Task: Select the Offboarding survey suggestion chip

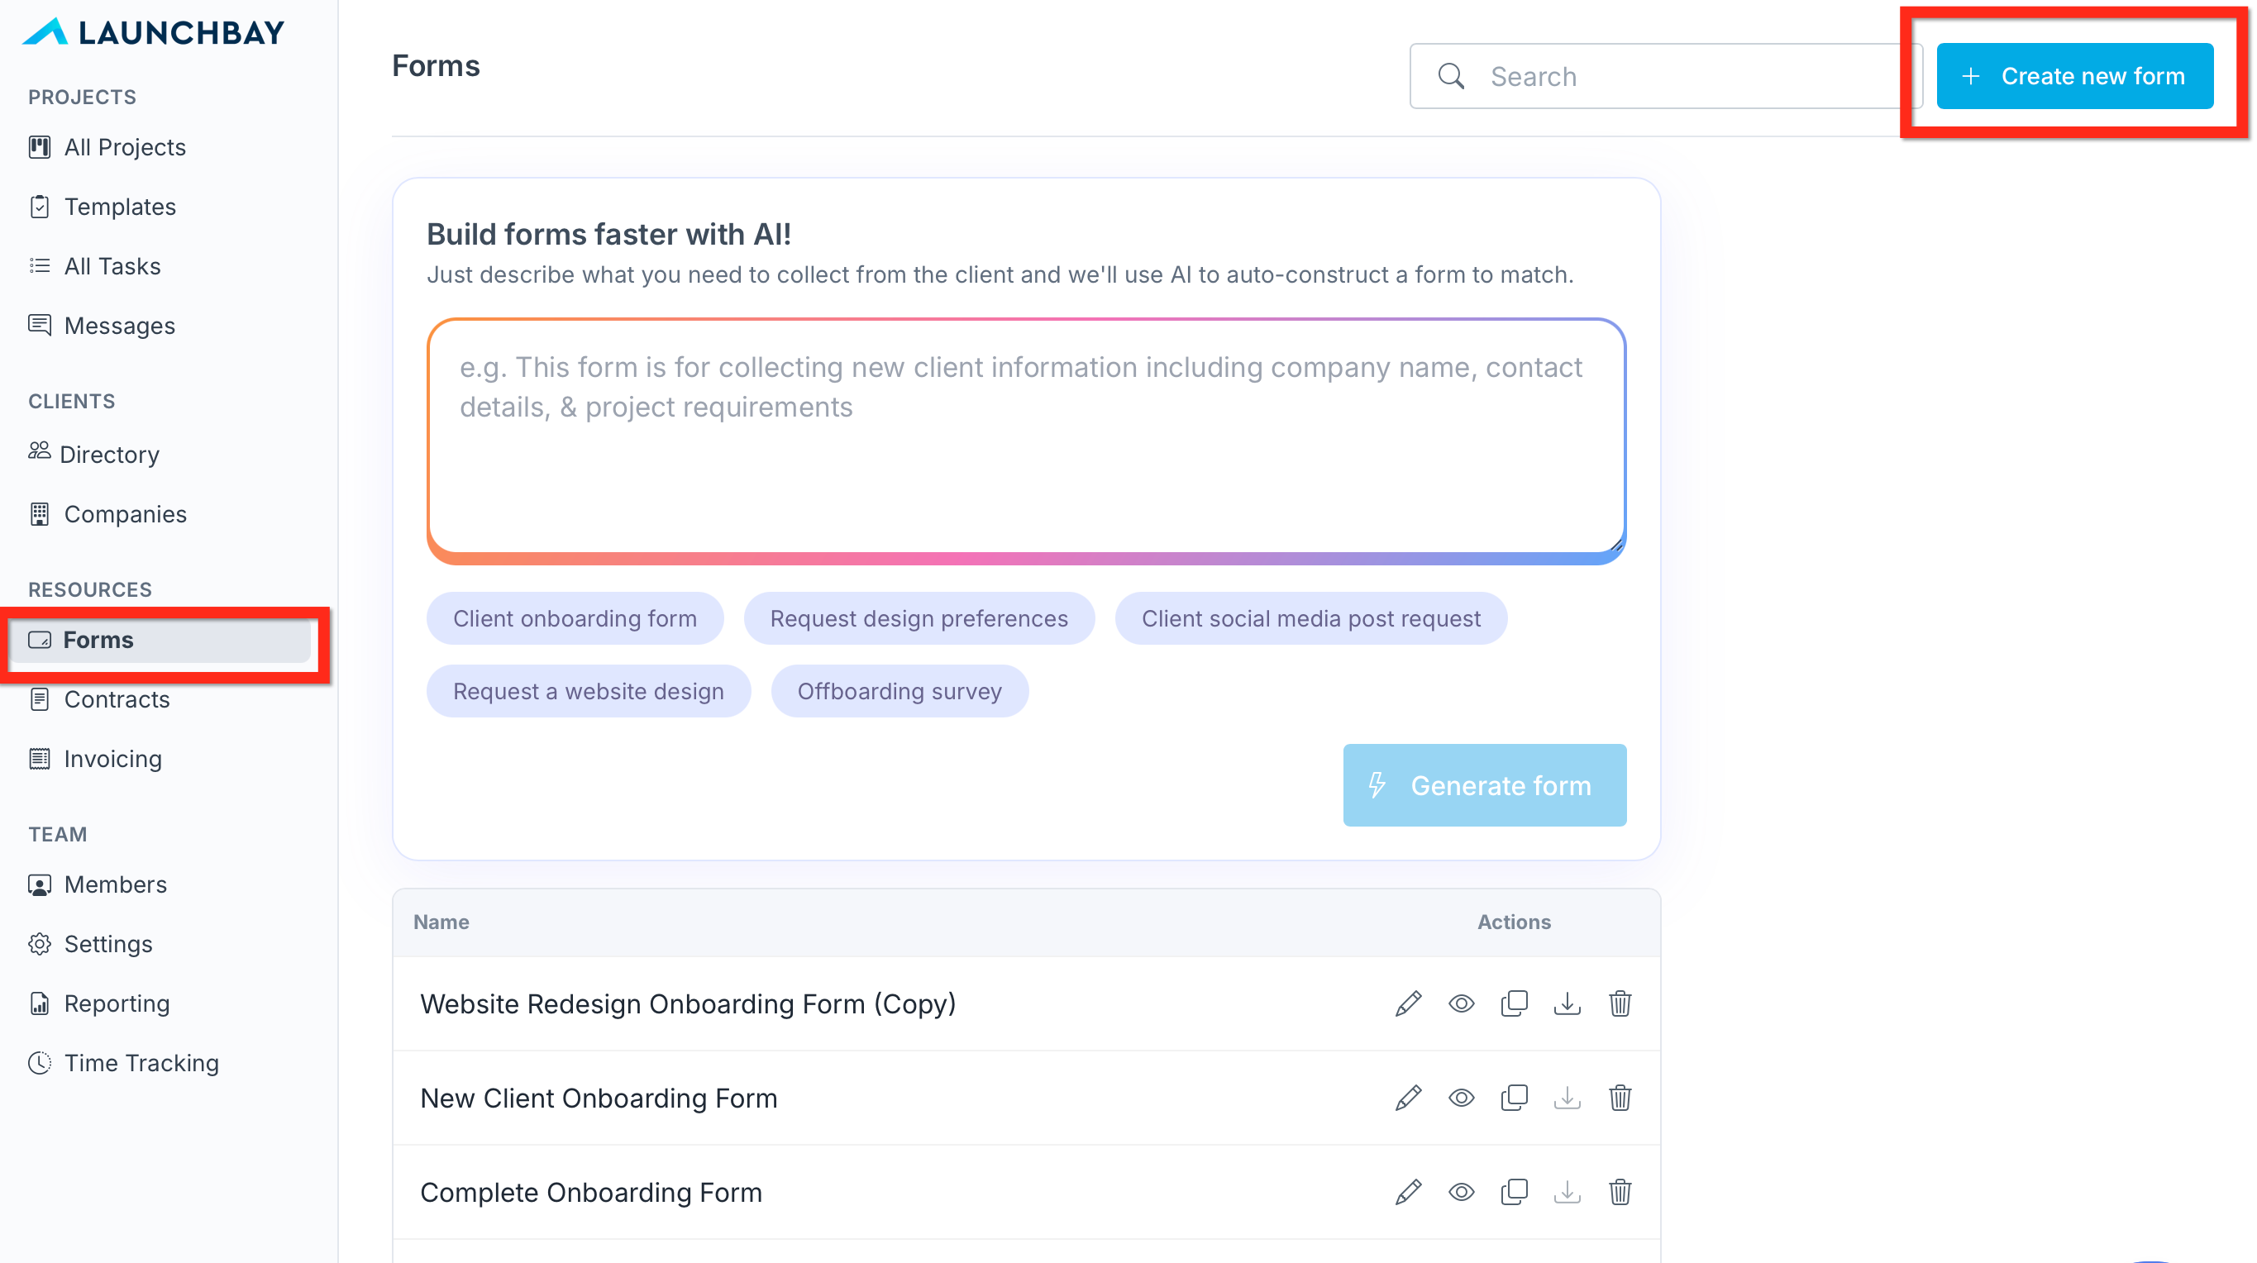Action: [899, 692]
